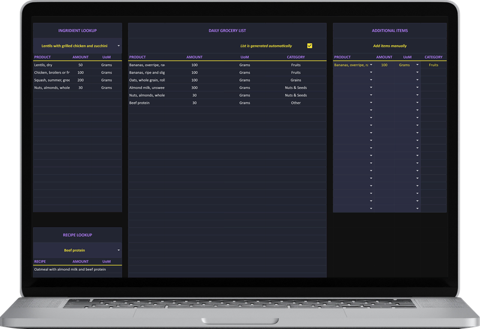
Task: Select 'Oatmeal with almond milk and beef protein' recipe
Action: [x=70, y=270]
